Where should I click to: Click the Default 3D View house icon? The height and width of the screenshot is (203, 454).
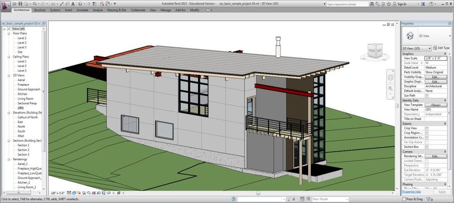tap(80, 4)
